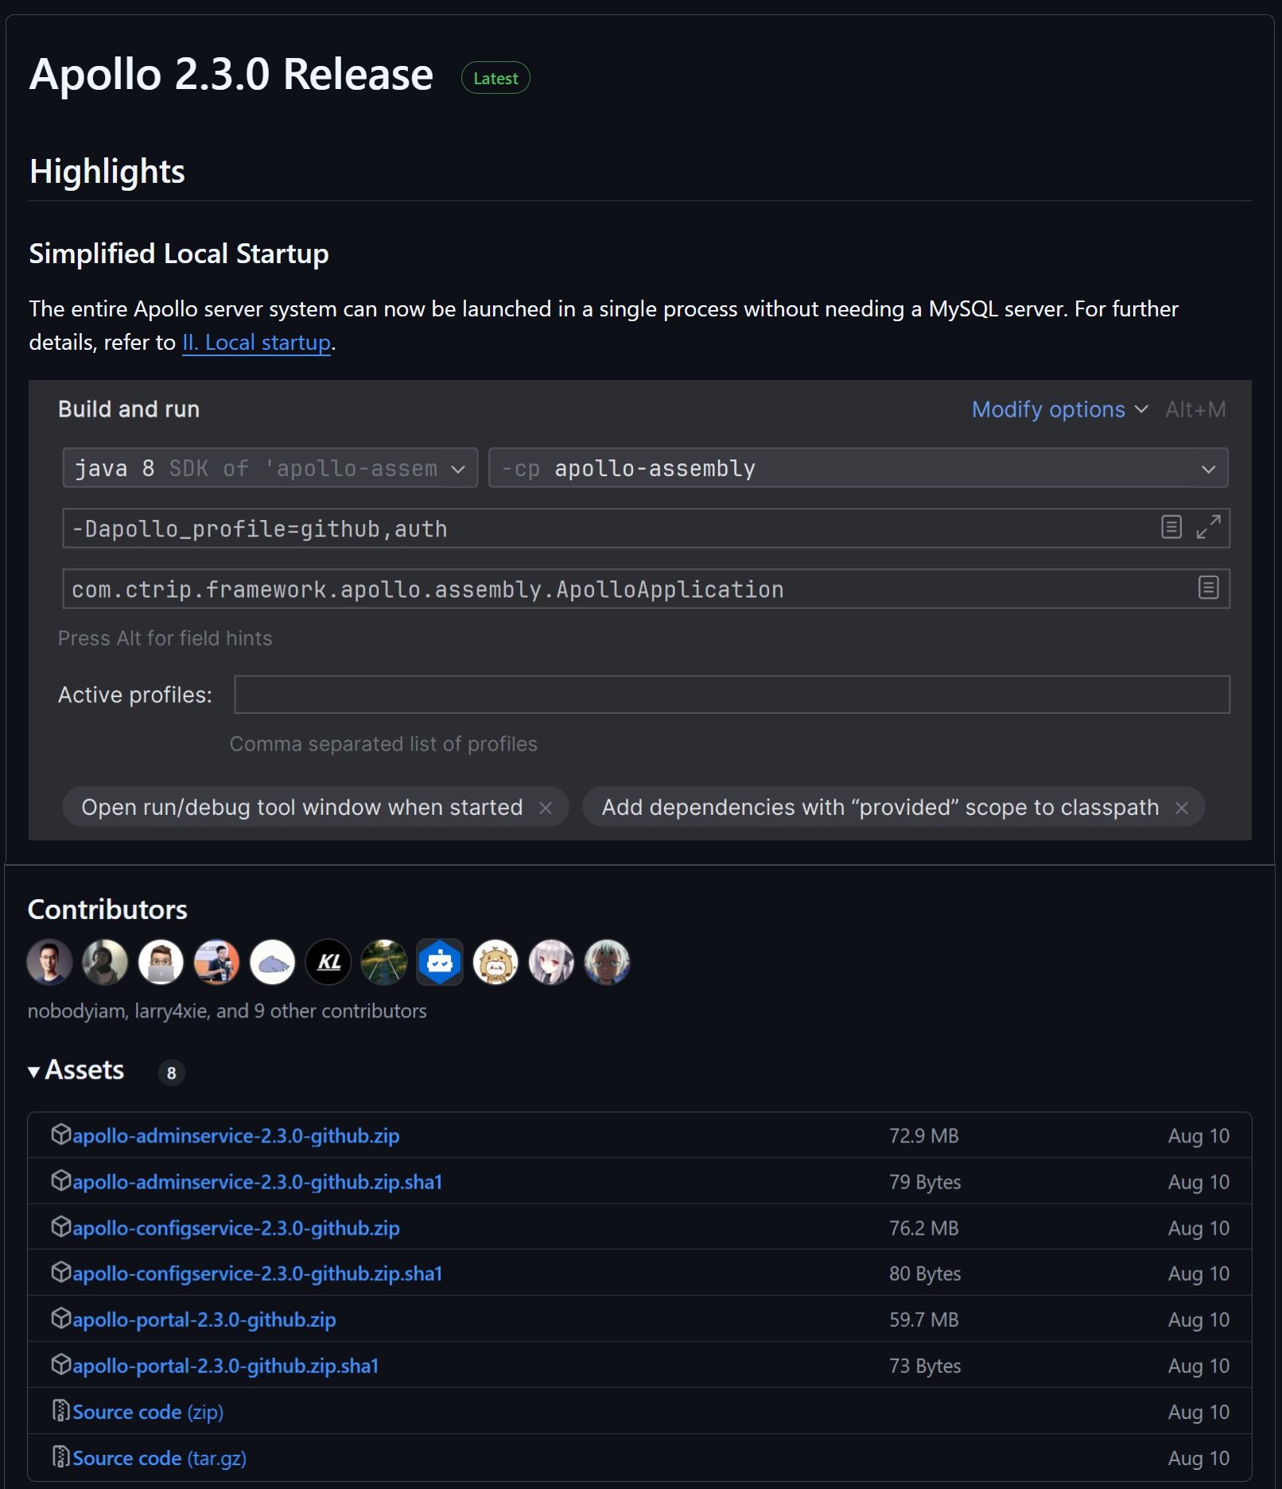Click zip file icon beside Source code (zip)
The height and width of the screenshot is (1489, 1282).
(61, 1410)
